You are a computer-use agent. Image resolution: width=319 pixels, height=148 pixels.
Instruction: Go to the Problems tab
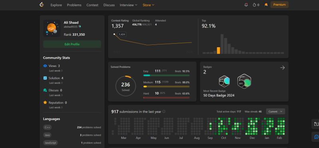[x=74, y=5]
